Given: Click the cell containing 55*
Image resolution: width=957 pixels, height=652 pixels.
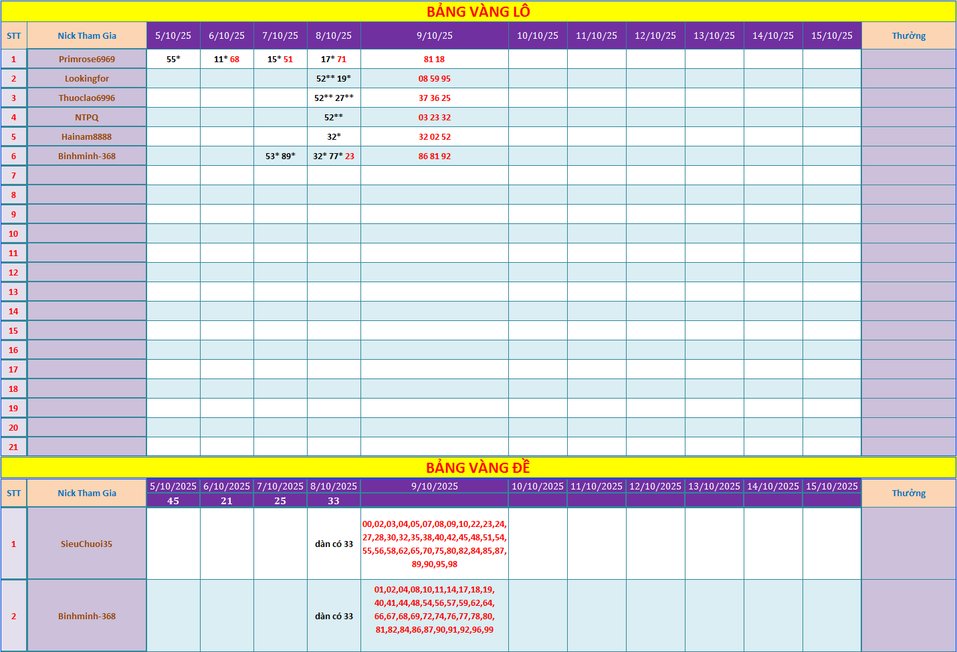Looking at the screenshot, I should pos(173,59).
